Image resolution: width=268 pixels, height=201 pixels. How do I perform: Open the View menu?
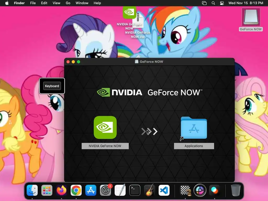(57, 3)
